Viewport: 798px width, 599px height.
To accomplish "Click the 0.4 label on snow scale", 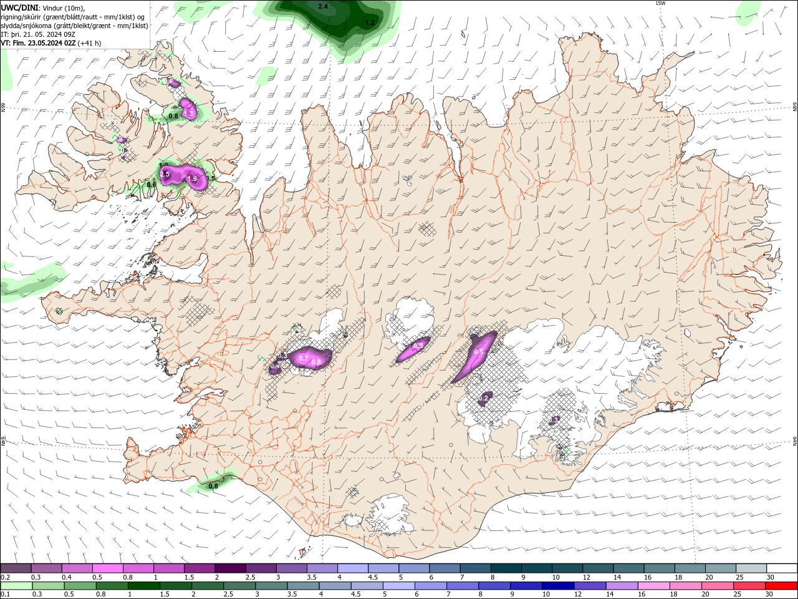I will pyautogui.click(x=67, y=577).
